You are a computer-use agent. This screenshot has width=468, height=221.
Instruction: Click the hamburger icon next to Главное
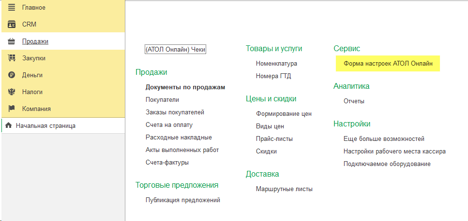click(x=11, y=8)
